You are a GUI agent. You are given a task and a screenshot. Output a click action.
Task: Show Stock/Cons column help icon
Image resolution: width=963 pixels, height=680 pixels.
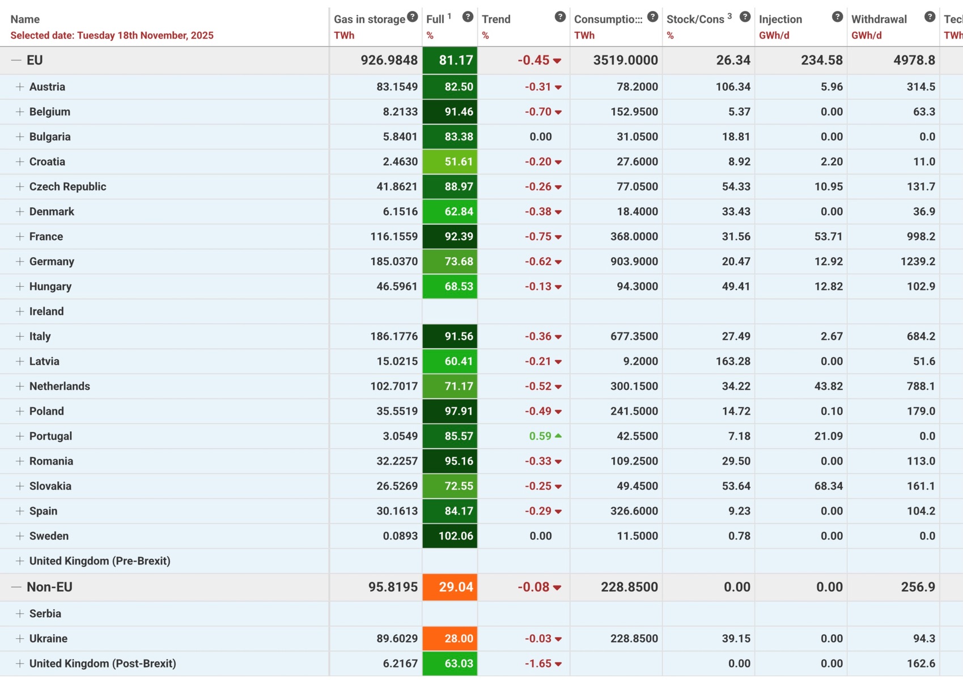(745, 17)
